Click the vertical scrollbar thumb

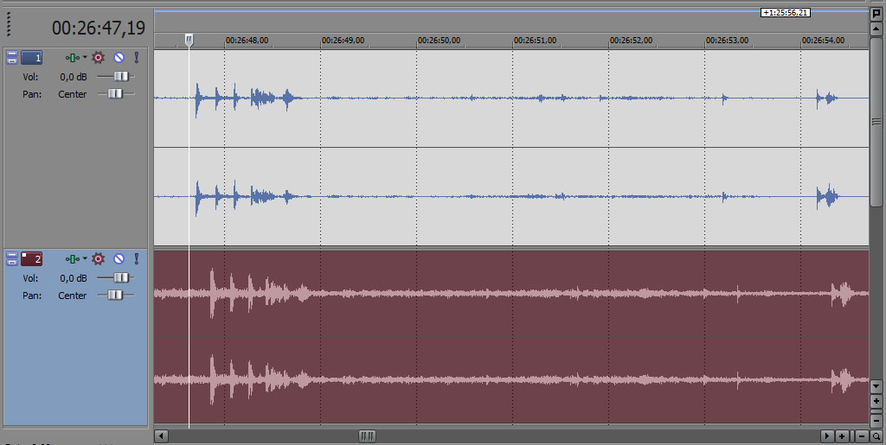click(x=876, y=121)
